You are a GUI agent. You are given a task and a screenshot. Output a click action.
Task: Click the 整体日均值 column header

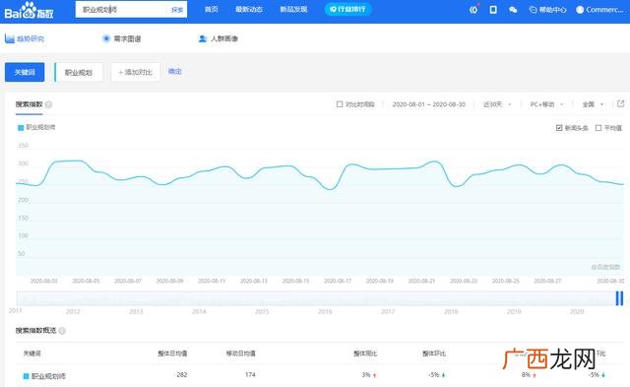(172, 354)
